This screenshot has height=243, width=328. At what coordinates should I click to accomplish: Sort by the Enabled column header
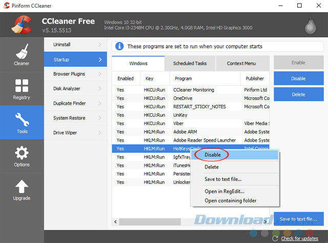click(126, 78)
